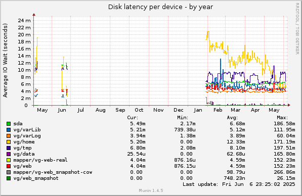This screenshot has height=196, width=302.
Task: Click vg/tmp max value 197.51m
Action: [x=284, y=148]
